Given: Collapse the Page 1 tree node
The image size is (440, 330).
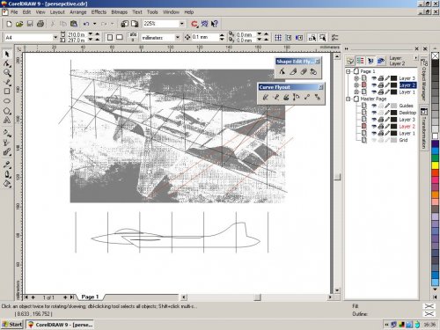Looking at the screenshot, I should click(348, 71).
